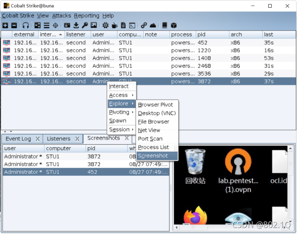Click Firefox icon in screenshot preview
This screenshot has height=234, width=297.
pos(195,216)
